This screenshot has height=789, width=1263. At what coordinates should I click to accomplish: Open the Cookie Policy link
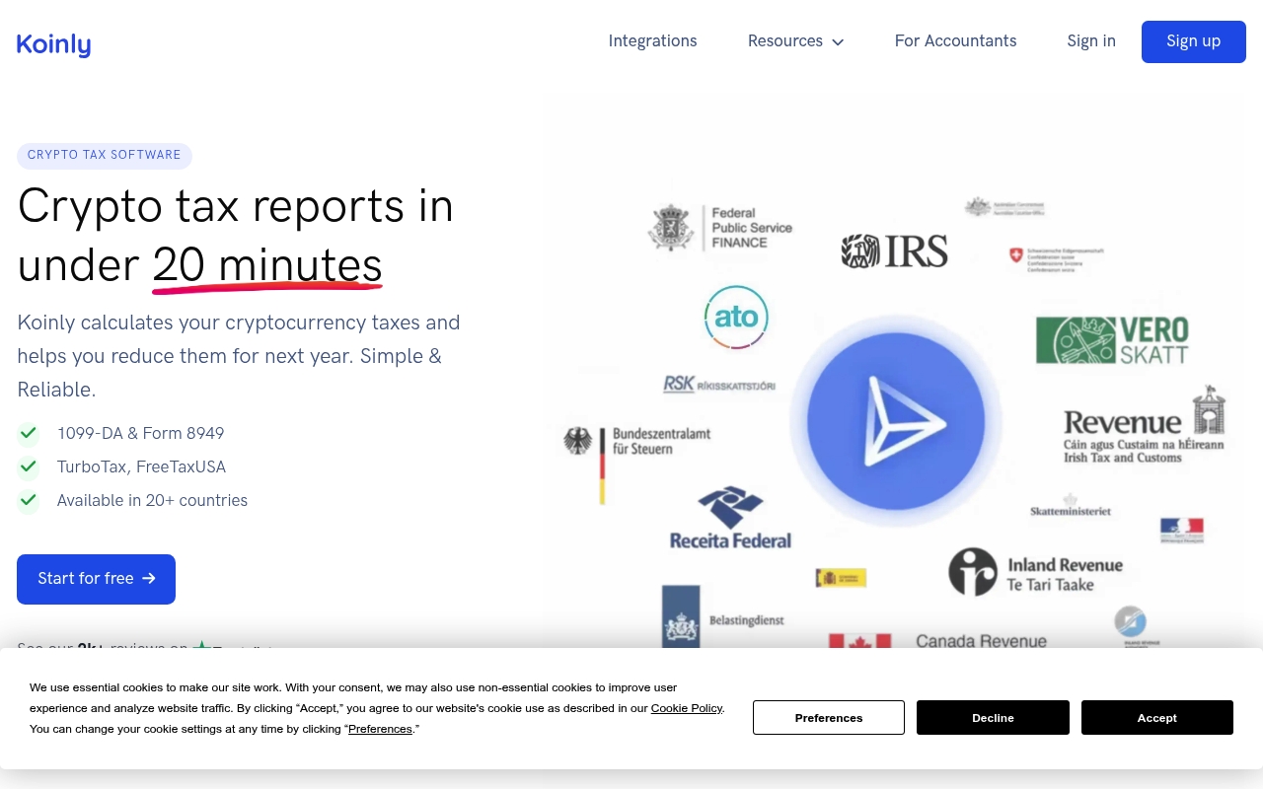[687, 708]
